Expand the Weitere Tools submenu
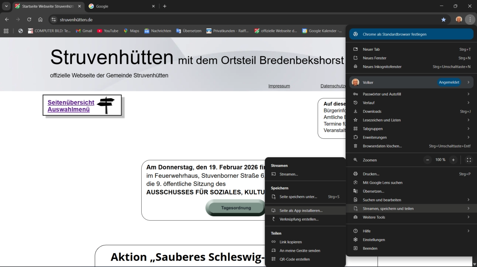The height and width of the screenshot is (267, 477). click(410, 217)
